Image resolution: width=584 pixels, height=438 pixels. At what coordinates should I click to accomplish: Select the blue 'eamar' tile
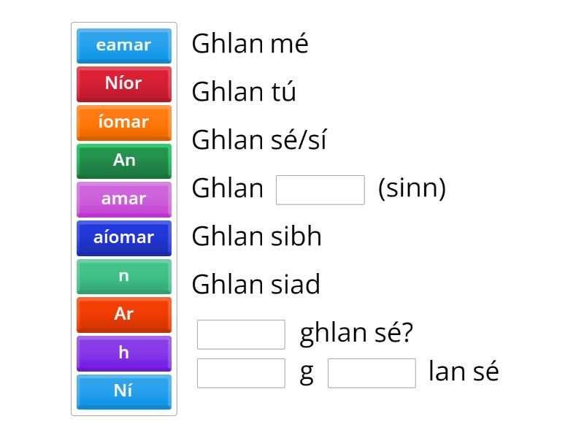(123, 45)
